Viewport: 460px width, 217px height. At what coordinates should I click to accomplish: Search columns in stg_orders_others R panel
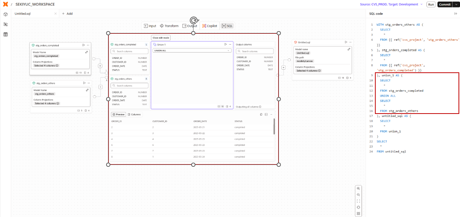129,85
